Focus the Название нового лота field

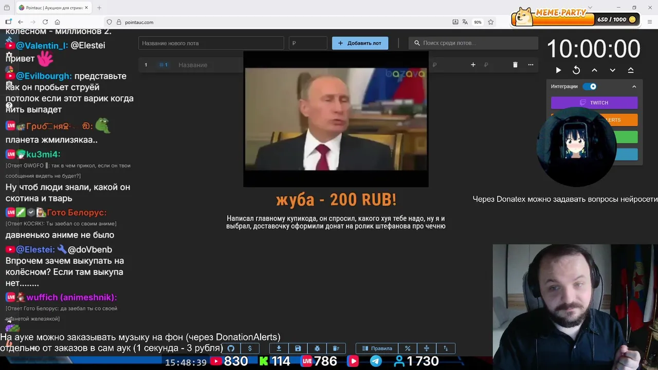(211, 43)
